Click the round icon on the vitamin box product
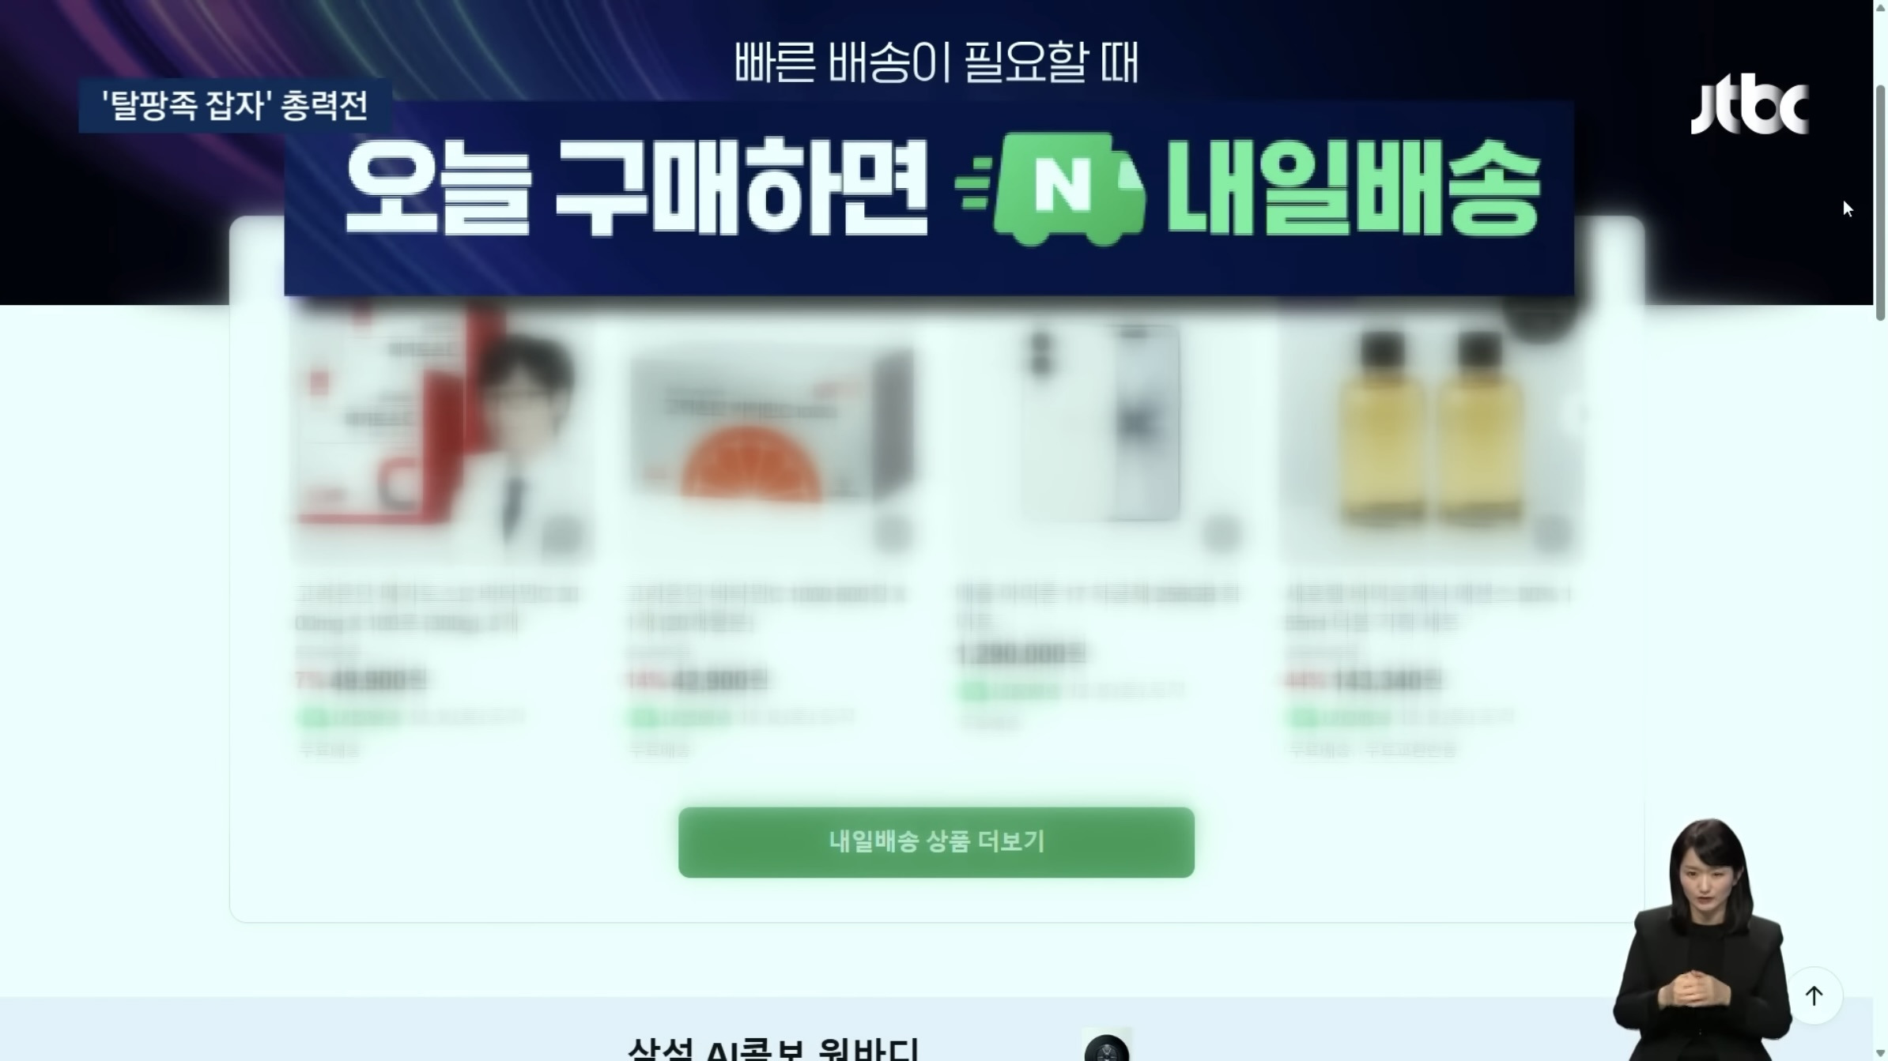Viewport: 1888px width, 1061px height. pyautogui.click(x=562, y=535)
